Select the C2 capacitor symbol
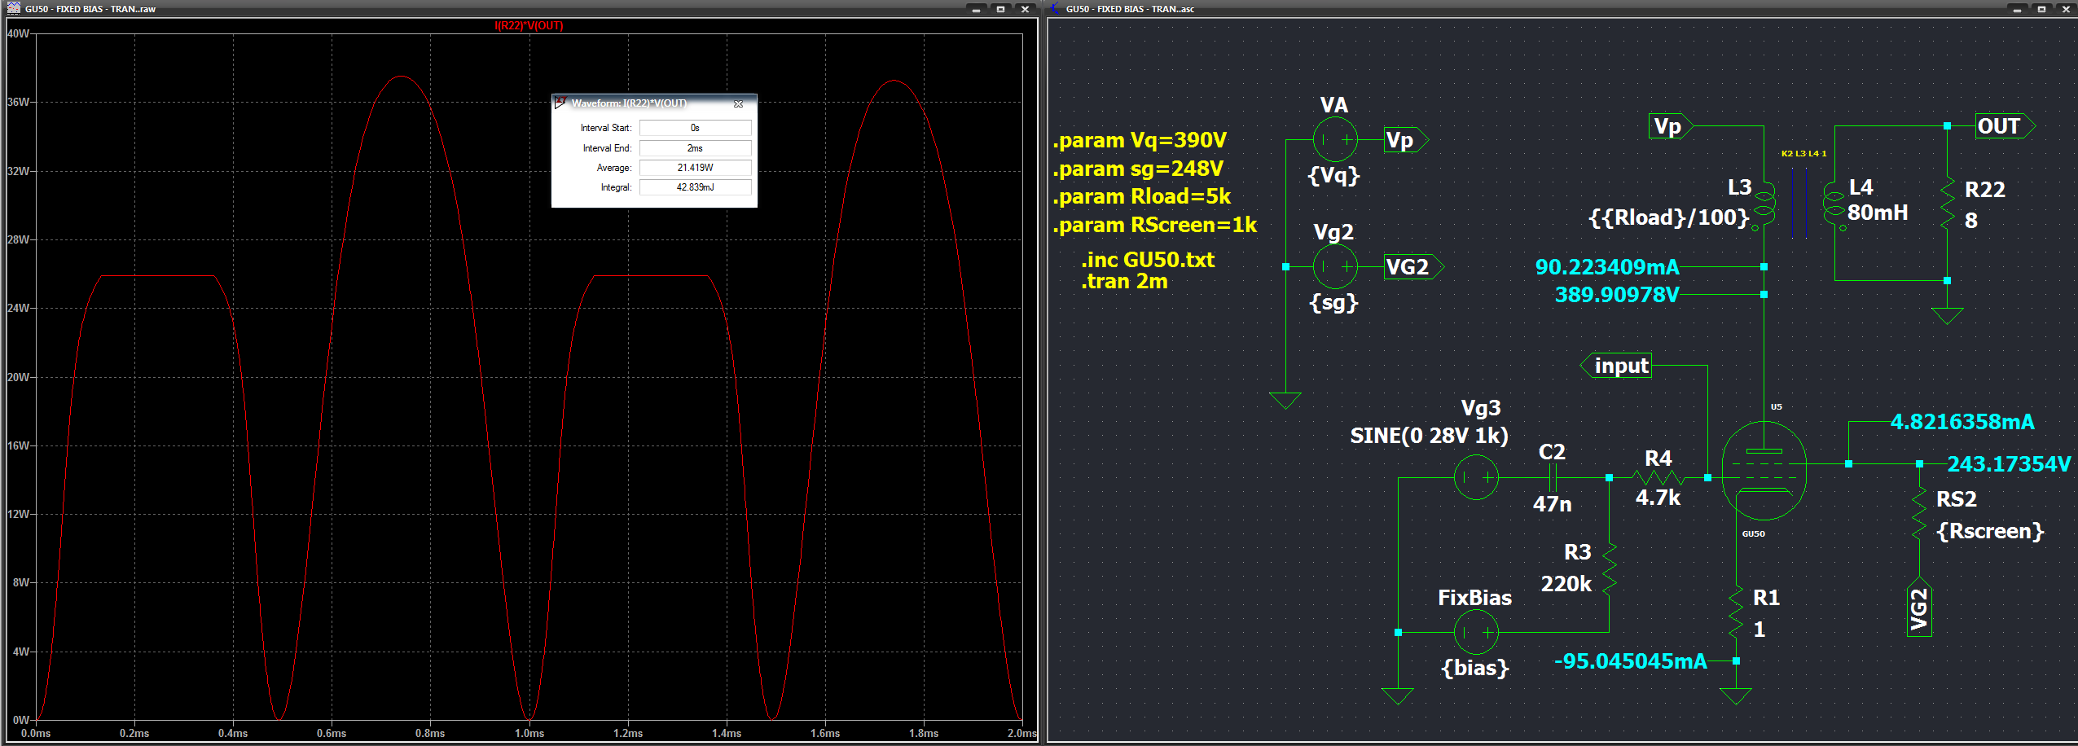 tap(1553, 477)
